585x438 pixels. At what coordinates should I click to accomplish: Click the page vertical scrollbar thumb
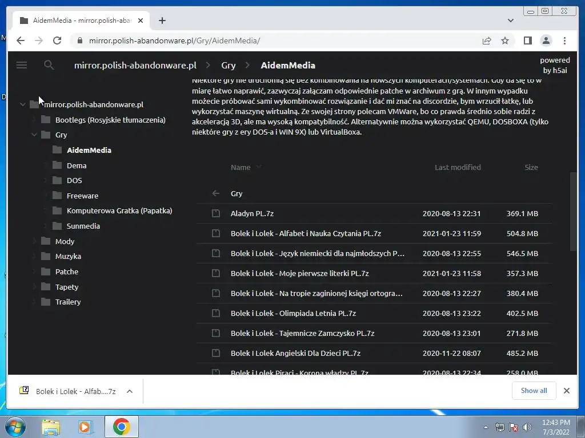tap(574, 212)
